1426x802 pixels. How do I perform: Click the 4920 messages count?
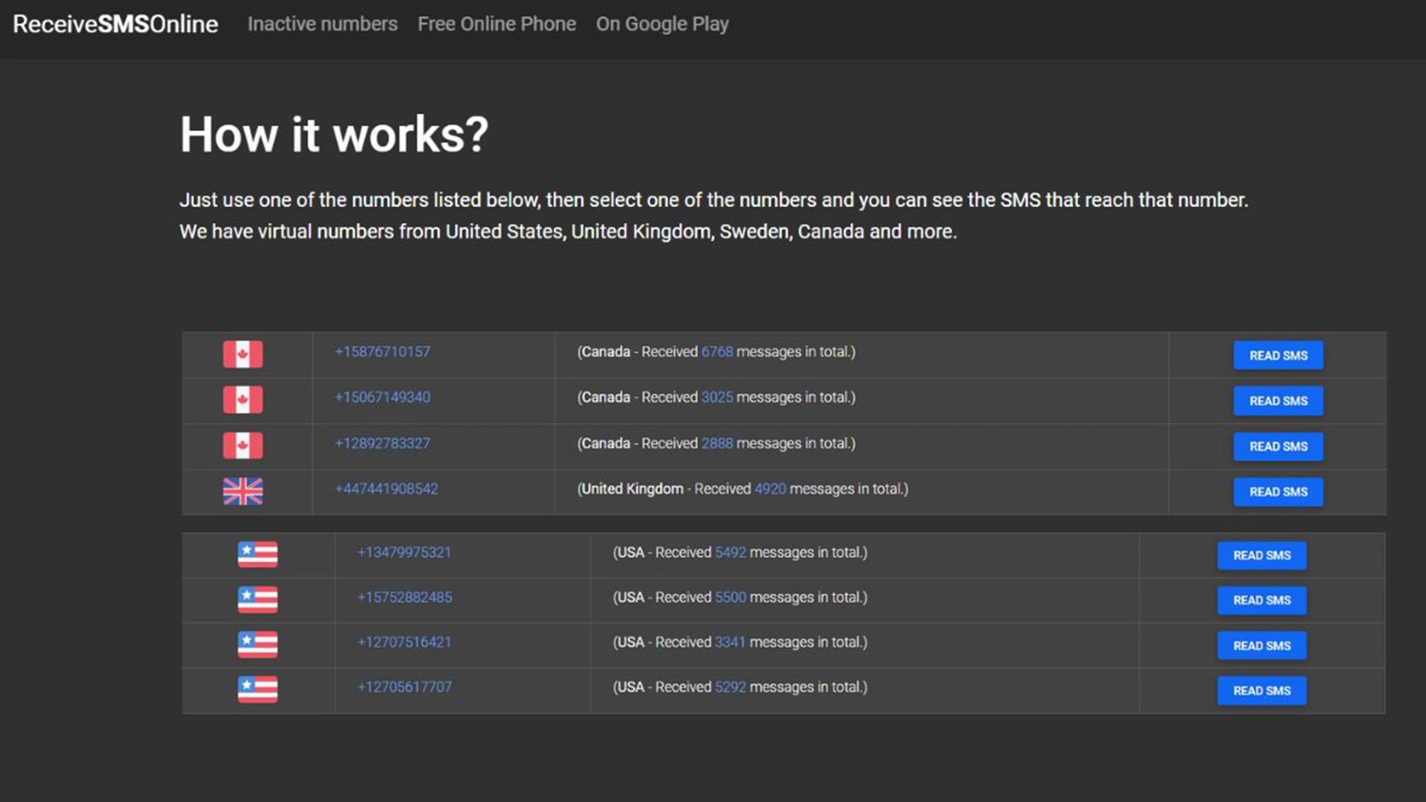pyautogui.click(x=770, y=488)
